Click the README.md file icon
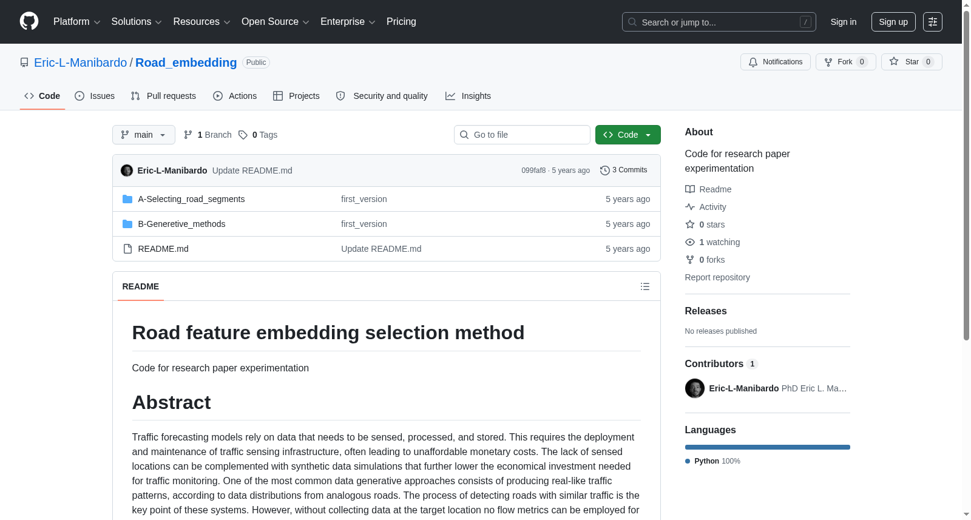The image size is (971, 520). tap(127, 249)
